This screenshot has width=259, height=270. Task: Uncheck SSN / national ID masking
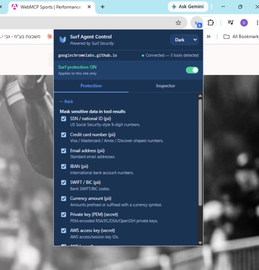tap(64, 119)
